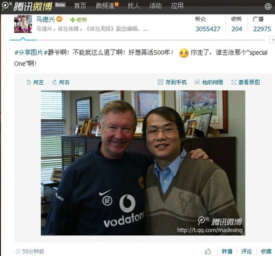The width and height of the screenshot is (275, 256).
Task: Open the 马德兴 profile avatar
Action: click(x=23, y=24)
